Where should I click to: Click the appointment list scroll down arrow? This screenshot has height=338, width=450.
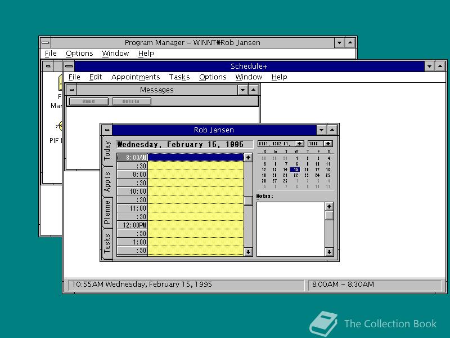click(248, 252)
